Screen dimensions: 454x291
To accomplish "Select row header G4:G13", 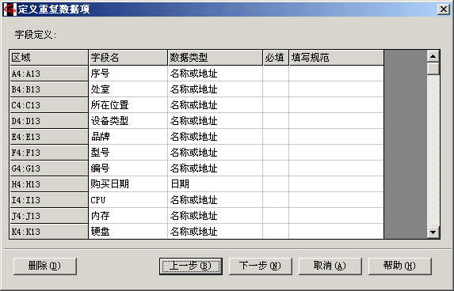I will click(x=49, y=168).
